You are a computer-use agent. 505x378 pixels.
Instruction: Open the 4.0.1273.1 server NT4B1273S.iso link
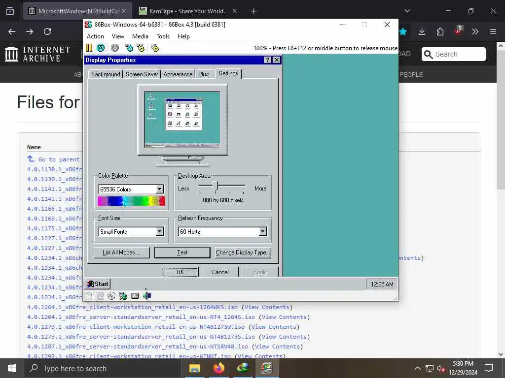[141, 337]
